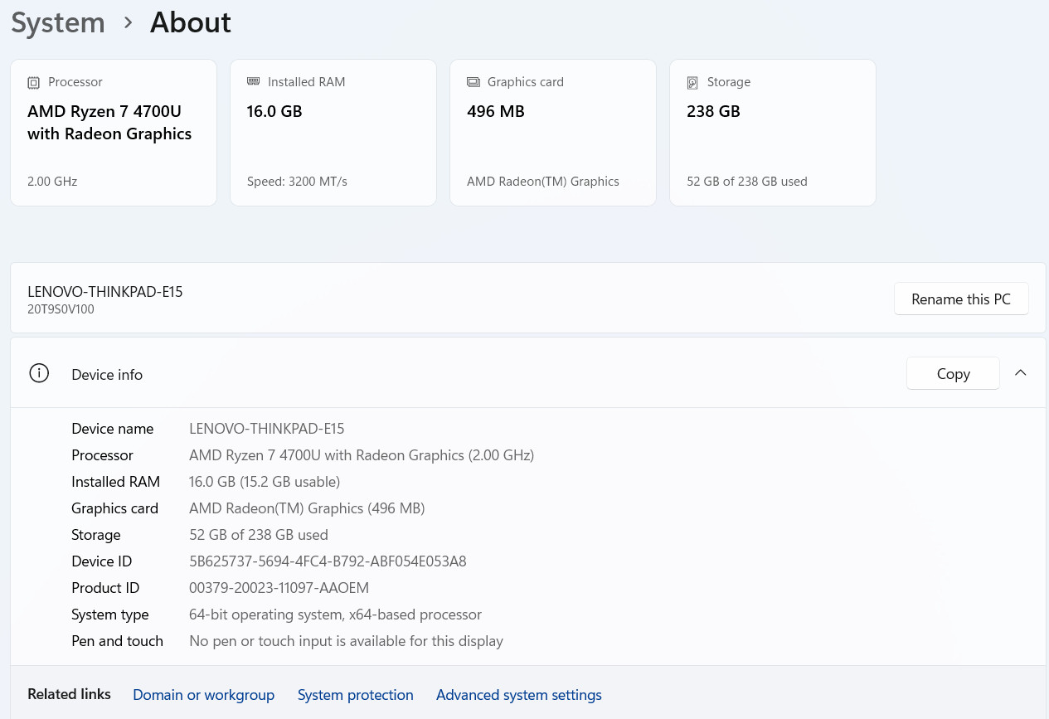Open the Installed RAM card
The image size is (1049, 719).
coord(333,133)
